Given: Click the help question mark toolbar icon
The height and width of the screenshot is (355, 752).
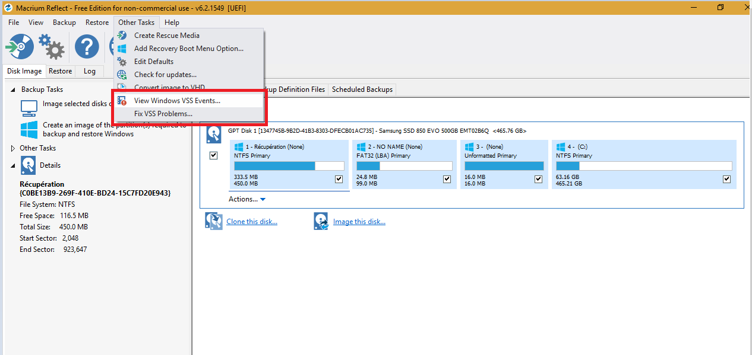Looking at the screenshot, I should point(87,46).
